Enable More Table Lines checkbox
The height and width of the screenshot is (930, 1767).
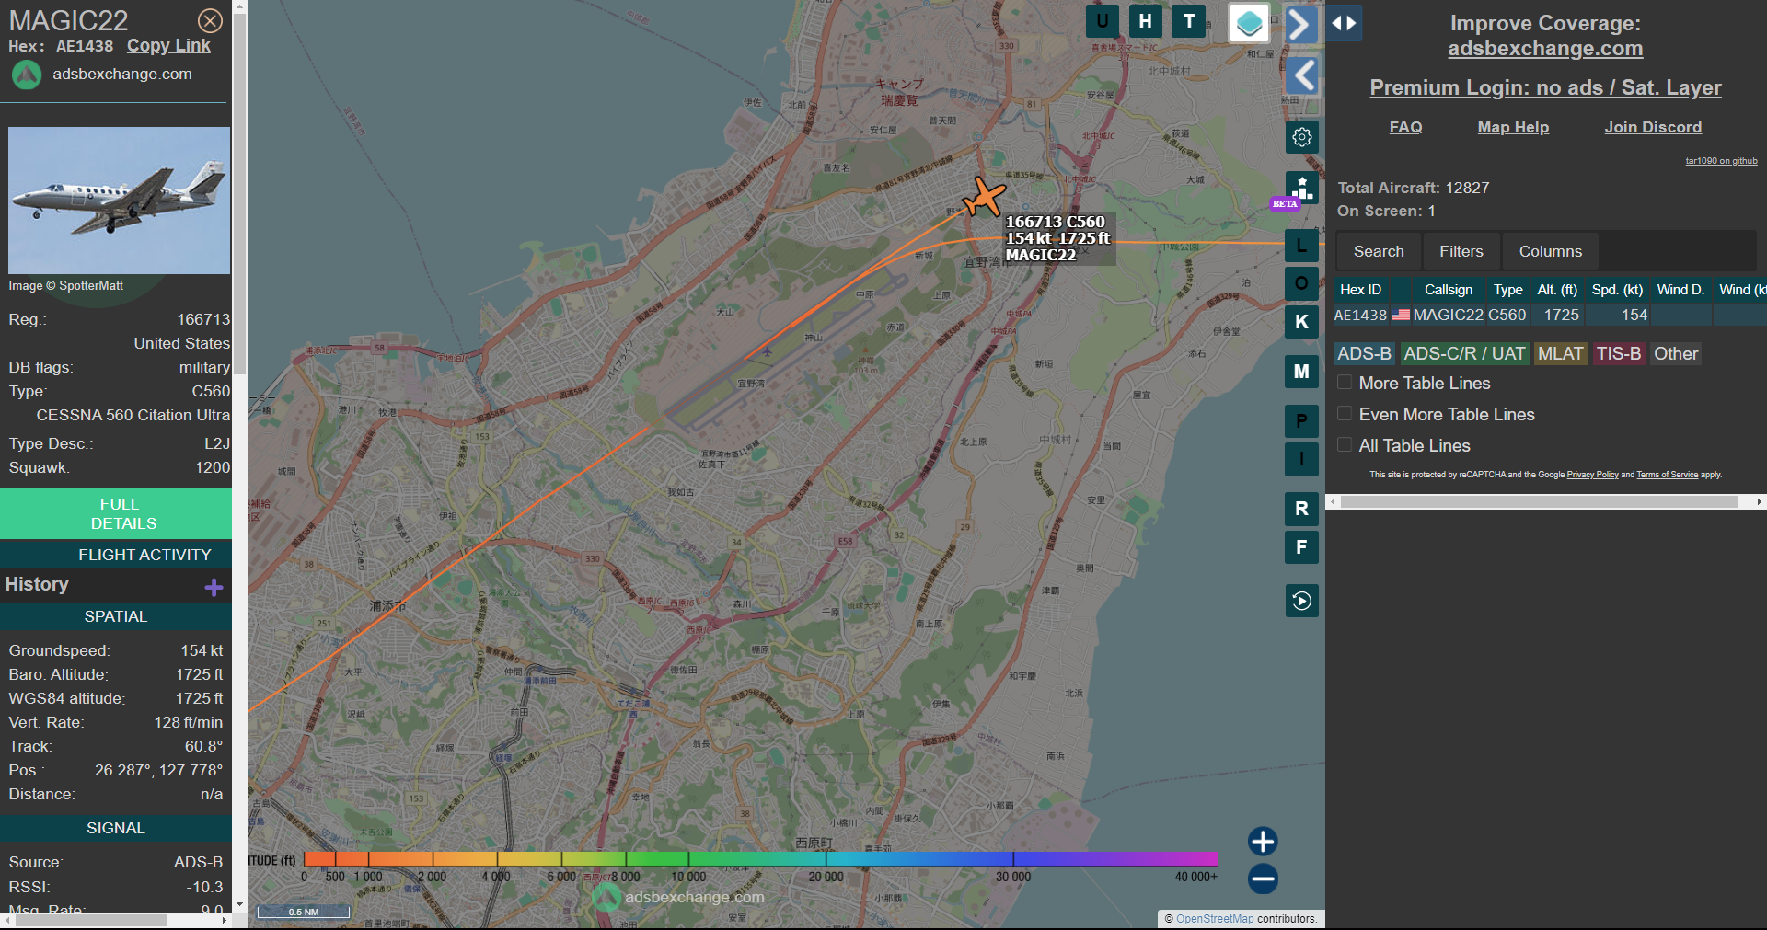[1345, 382]
